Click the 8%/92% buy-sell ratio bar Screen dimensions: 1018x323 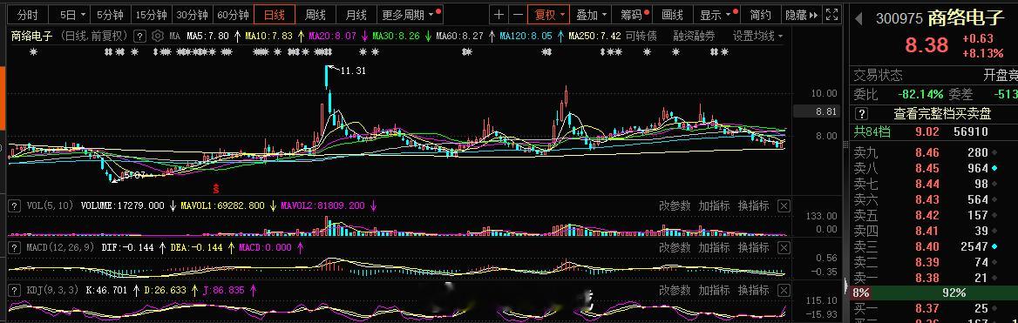tap(933, 293)
